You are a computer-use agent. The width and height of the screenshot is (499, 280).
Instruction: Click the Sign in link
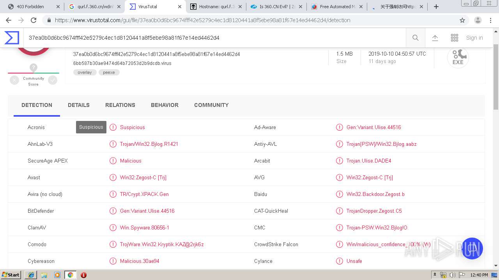click(474, 38)
